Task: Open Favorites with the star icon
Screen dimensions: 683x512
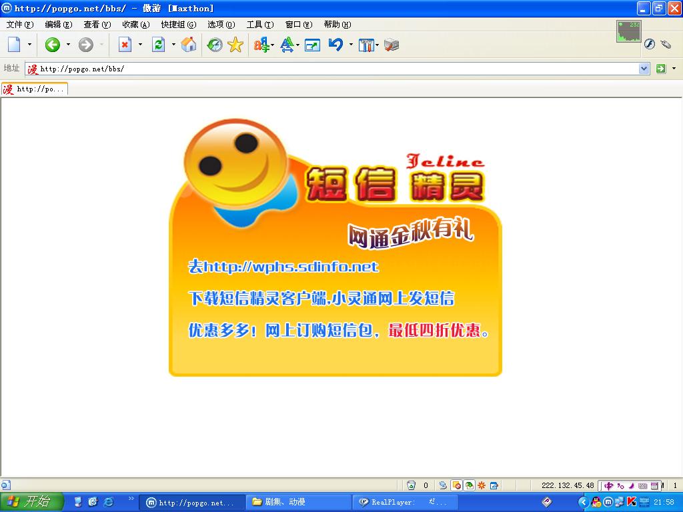Action: (x=235, y=45)
